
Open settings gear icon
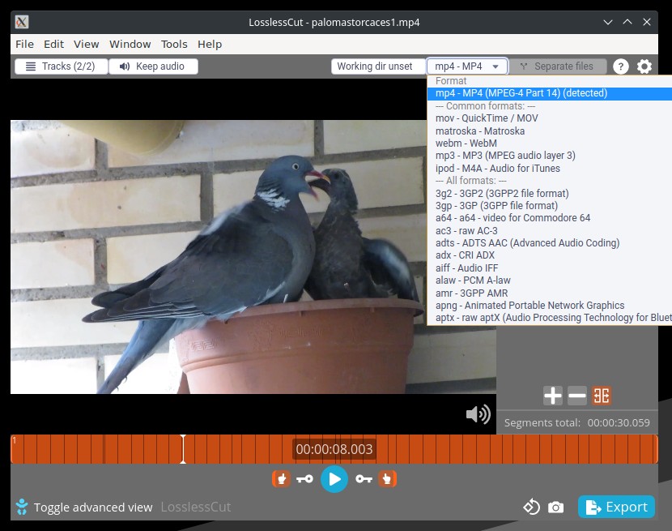pyautogui.click(x=644, y=66)
